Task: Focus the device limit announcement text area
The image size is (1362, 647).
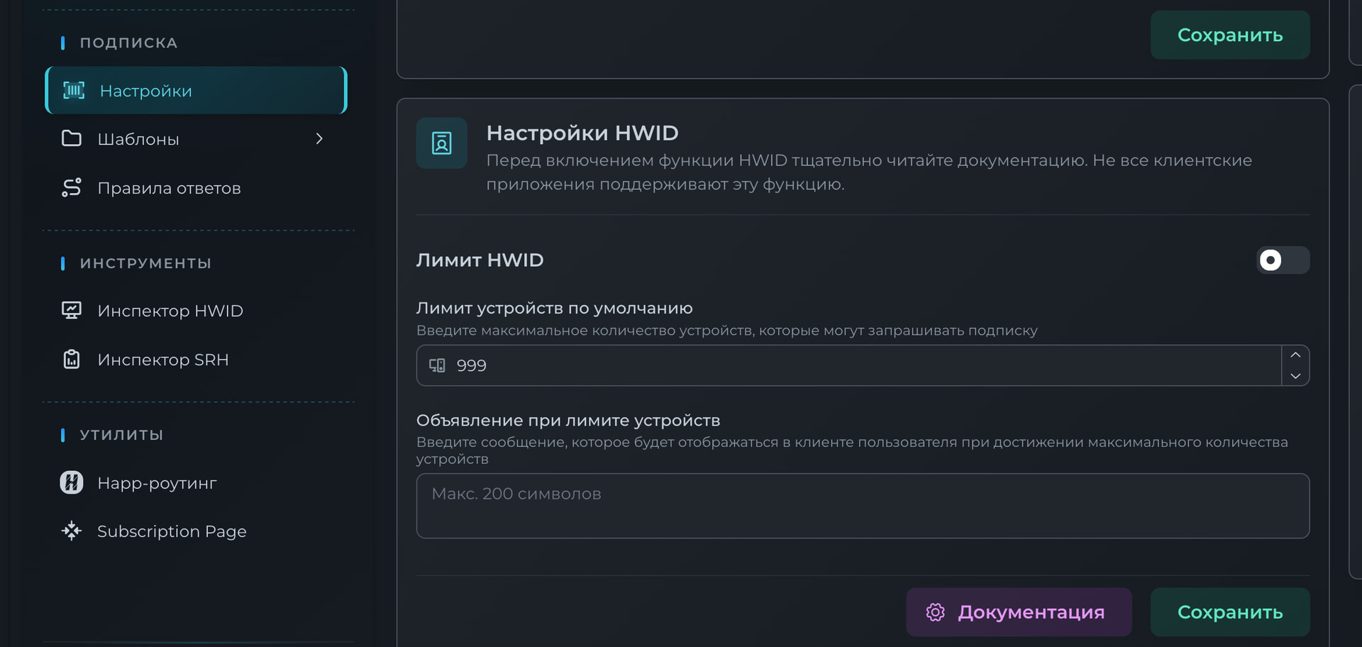Action: [x=862, y=506]
